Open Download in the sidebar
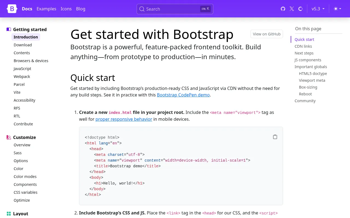The image size is (350, 218). coord(23,45)
